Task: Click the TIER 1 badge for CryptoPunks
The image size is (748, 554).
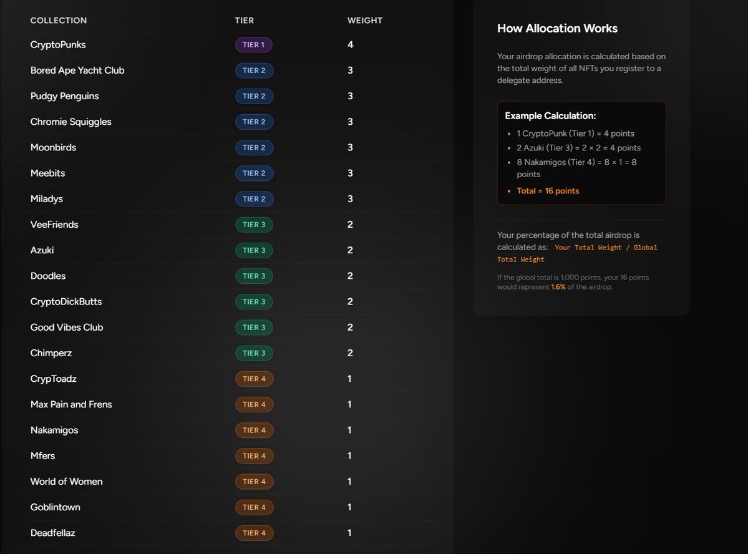Action: [254, 45]
